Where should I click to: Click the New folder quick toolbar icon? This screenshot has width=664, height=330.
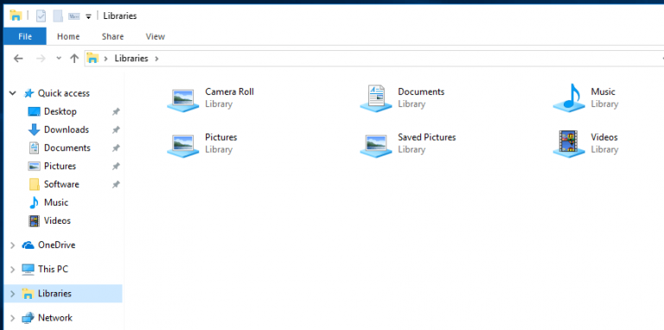pyautogui.click(x=58, y=16)
